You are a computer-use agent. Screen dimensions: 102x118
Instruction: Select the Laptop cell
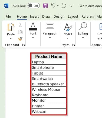click(x=49, y=62)
